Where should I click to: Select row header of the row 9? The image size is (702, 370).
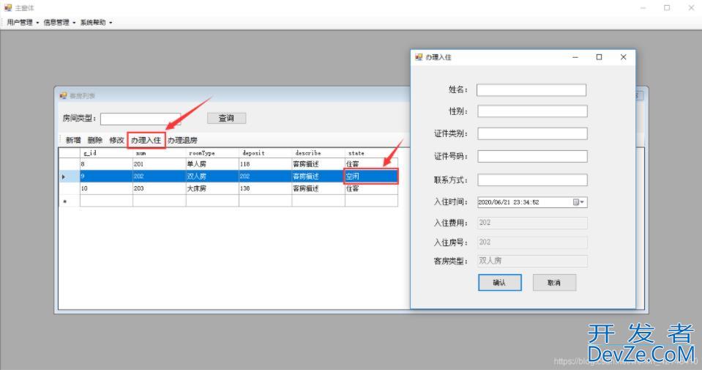[69, 176]
